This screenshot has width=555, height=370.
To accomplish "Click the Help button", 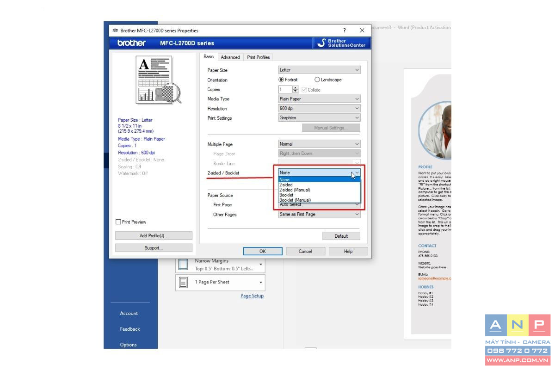I will [x=348, y=251].
